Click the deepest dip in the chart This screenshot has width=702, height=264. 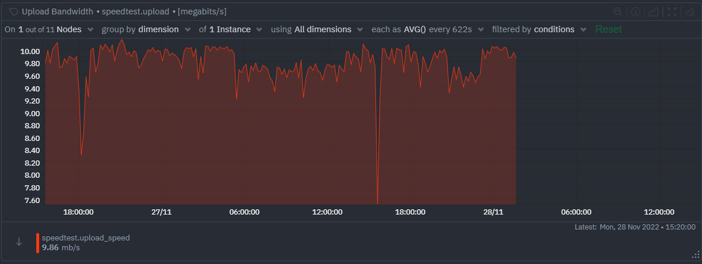377,201
